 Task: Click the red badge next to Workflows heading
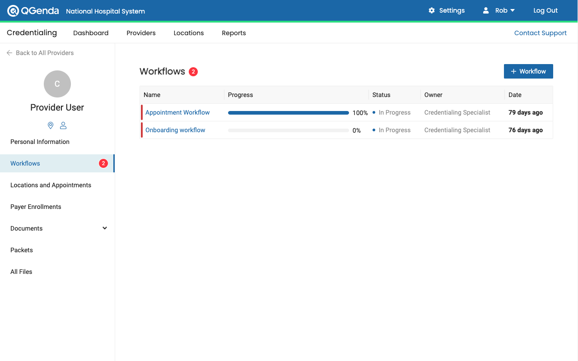193,72
